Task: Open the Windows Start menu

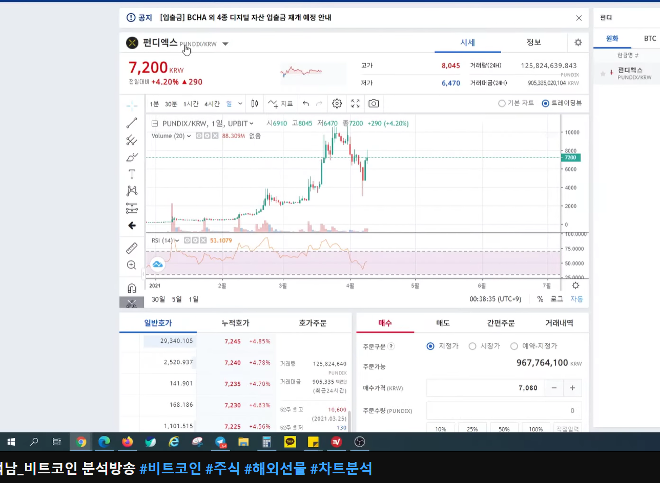Action: 11,442
